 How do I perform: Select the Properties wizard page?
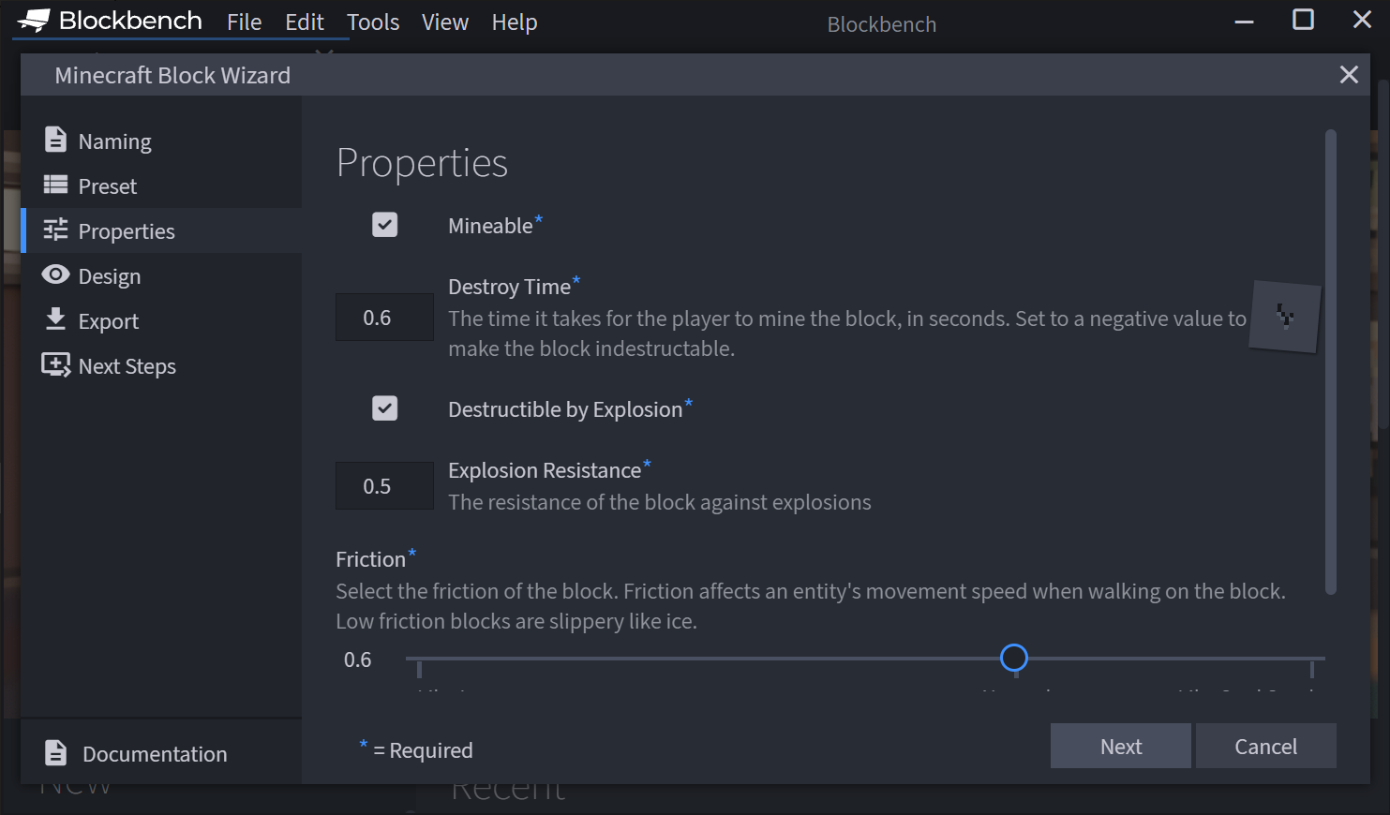coord(161,230)
